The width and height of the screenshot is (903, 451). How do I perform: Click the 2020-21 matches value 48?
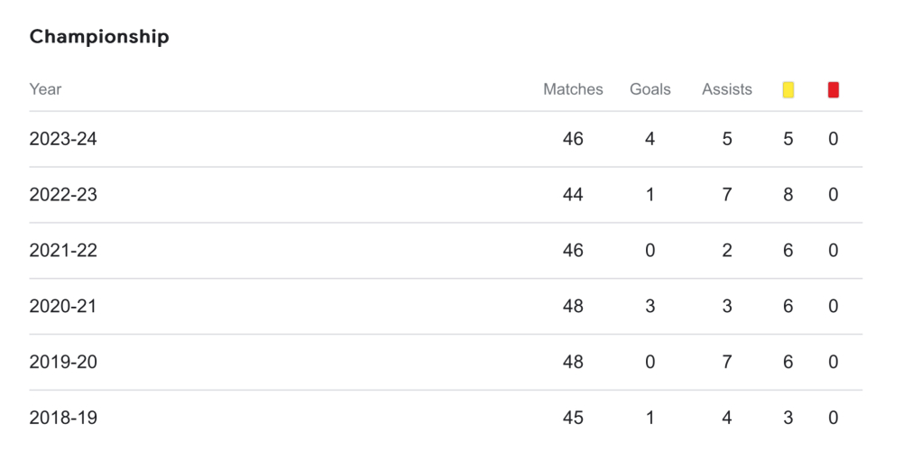573,307
